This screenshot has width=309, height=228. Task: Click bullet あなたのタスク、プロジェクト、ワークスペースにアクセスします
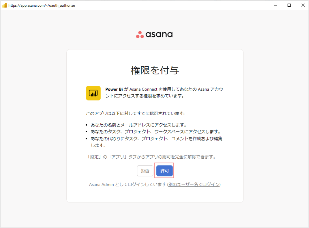(x=156, y=132)
